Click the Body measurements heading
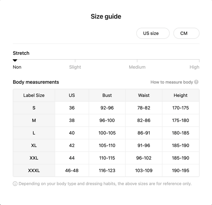 [x=36, y=82]
